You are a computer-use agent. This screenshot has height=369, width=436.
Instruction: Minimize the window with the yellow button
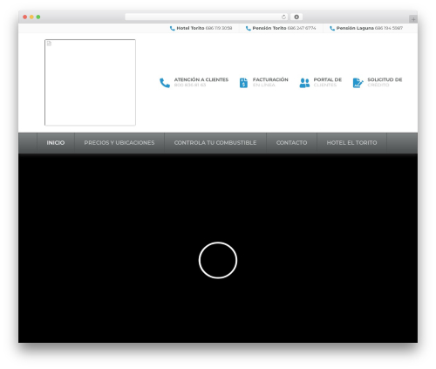31,17
